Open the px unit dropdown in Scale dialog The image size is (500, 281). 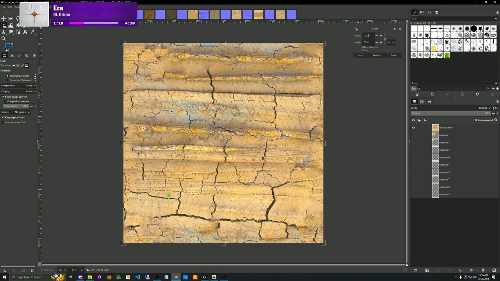coord(391,43)
